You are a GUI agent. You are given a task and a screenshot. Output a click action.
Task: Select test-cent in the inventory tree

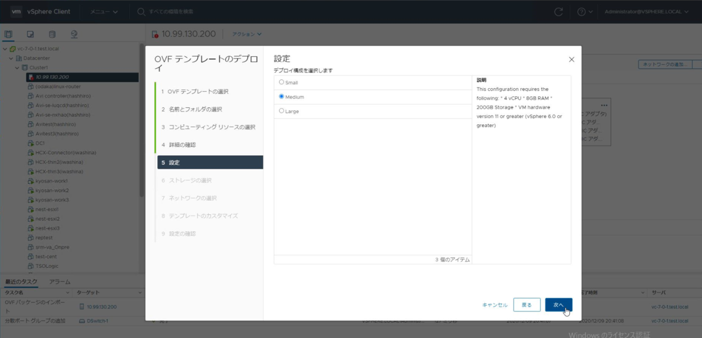[x=46, y=256]
